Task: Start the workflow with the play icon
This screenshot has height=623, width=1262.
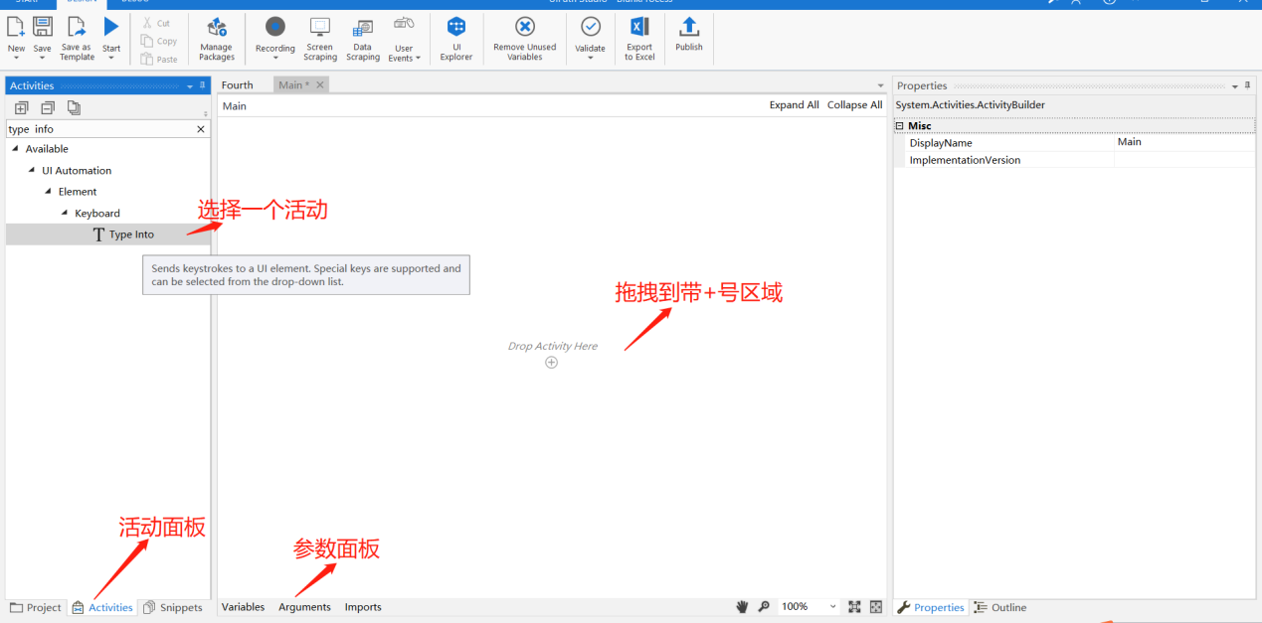Action: 111,27
